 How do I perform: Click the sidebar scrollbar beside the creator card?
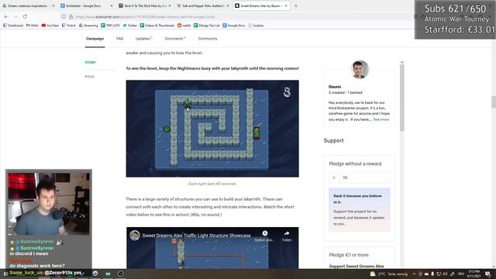click(x=401, y=98)
